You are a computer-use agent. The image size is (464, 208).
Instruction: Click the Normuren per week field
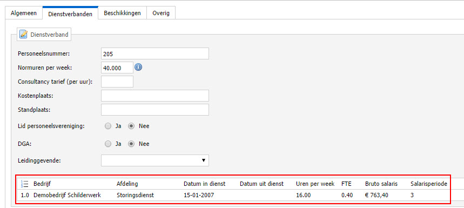pyautogui.click(x=117, y=68)
